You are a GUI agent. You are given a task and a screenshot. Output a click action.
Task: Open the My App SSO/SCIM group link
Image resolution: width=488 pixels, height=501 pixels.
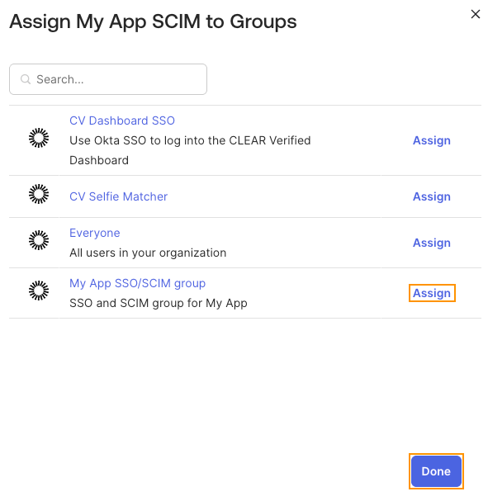pos(137,283)
